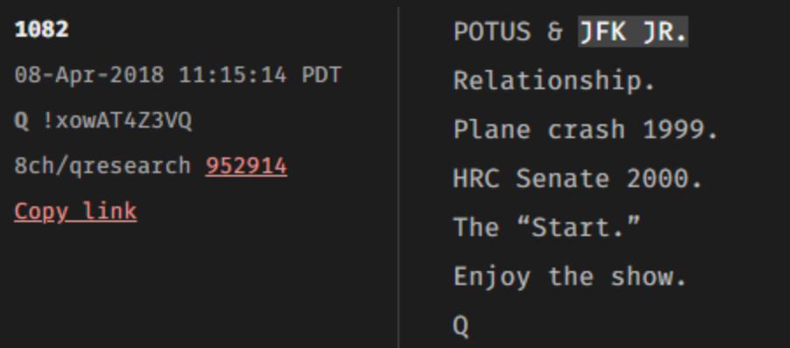
Task: Open the 952914 post number link
Action: click(x=246, y=166)
